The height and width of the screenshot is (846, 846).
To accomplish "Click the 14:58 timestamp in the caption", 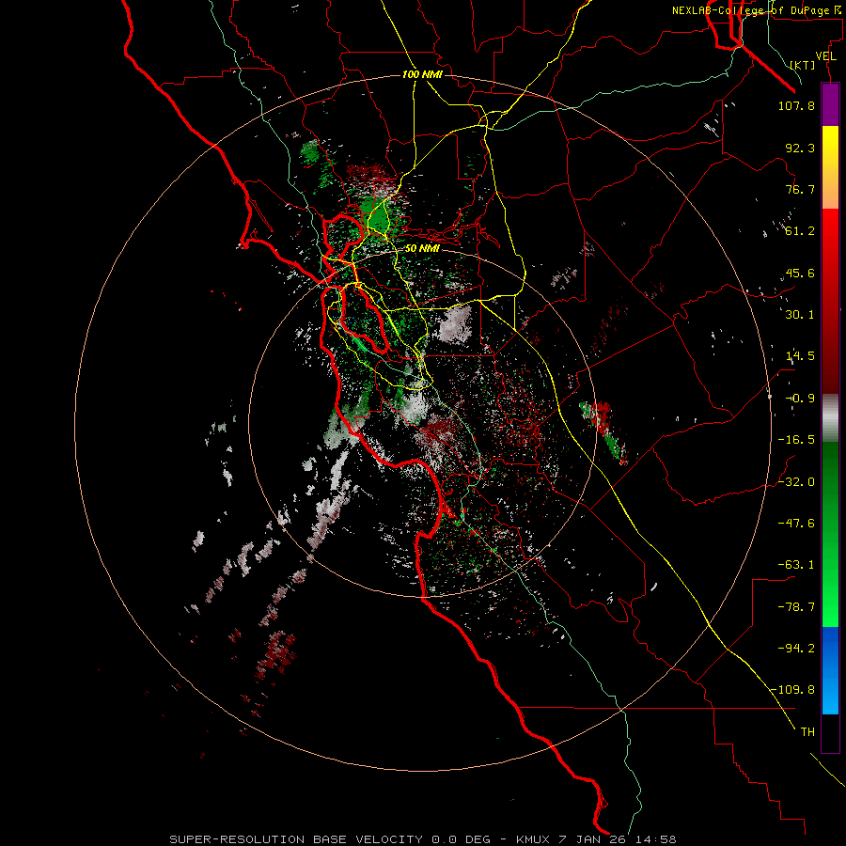I will (654, 839).
